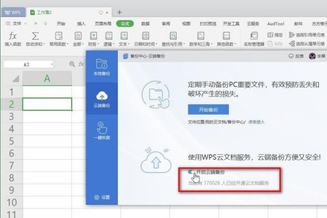Open the Data (数据) ribbon tab

pos(146,24)
